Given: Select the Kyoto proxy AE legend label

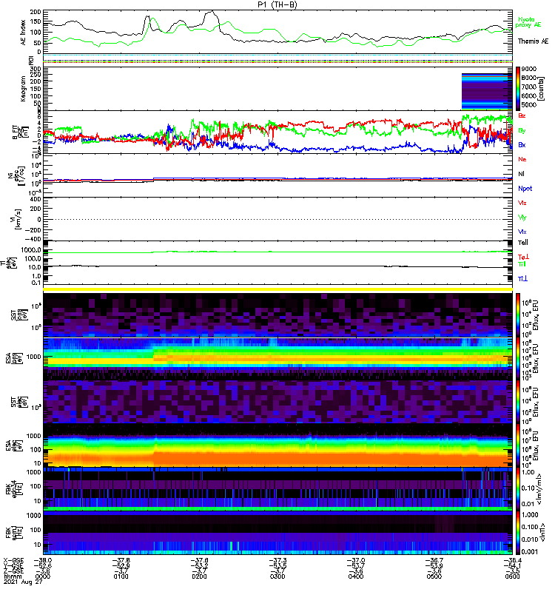Looking at the screenshot, I should pyautogui.click(x=528, y=22).
